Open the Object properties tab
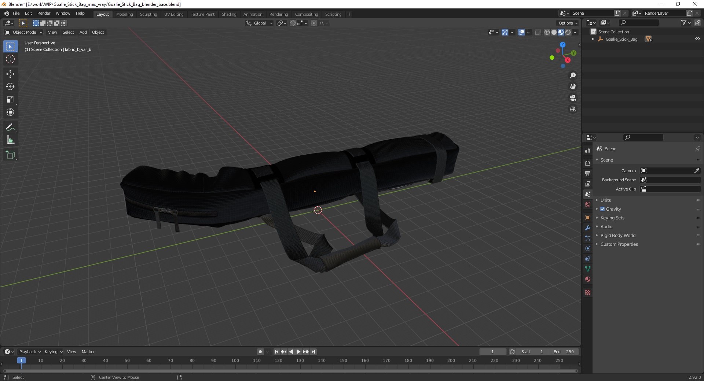This screenshot has height=381, width=704. coord(588,218)
